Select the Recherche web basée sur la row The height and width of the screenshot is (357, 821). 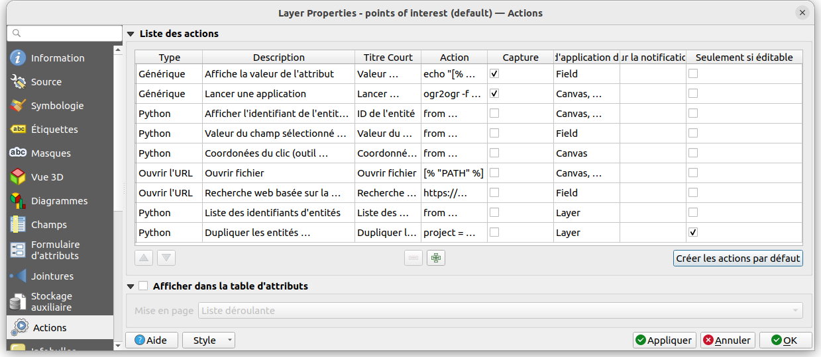click(x=468, y=192)
